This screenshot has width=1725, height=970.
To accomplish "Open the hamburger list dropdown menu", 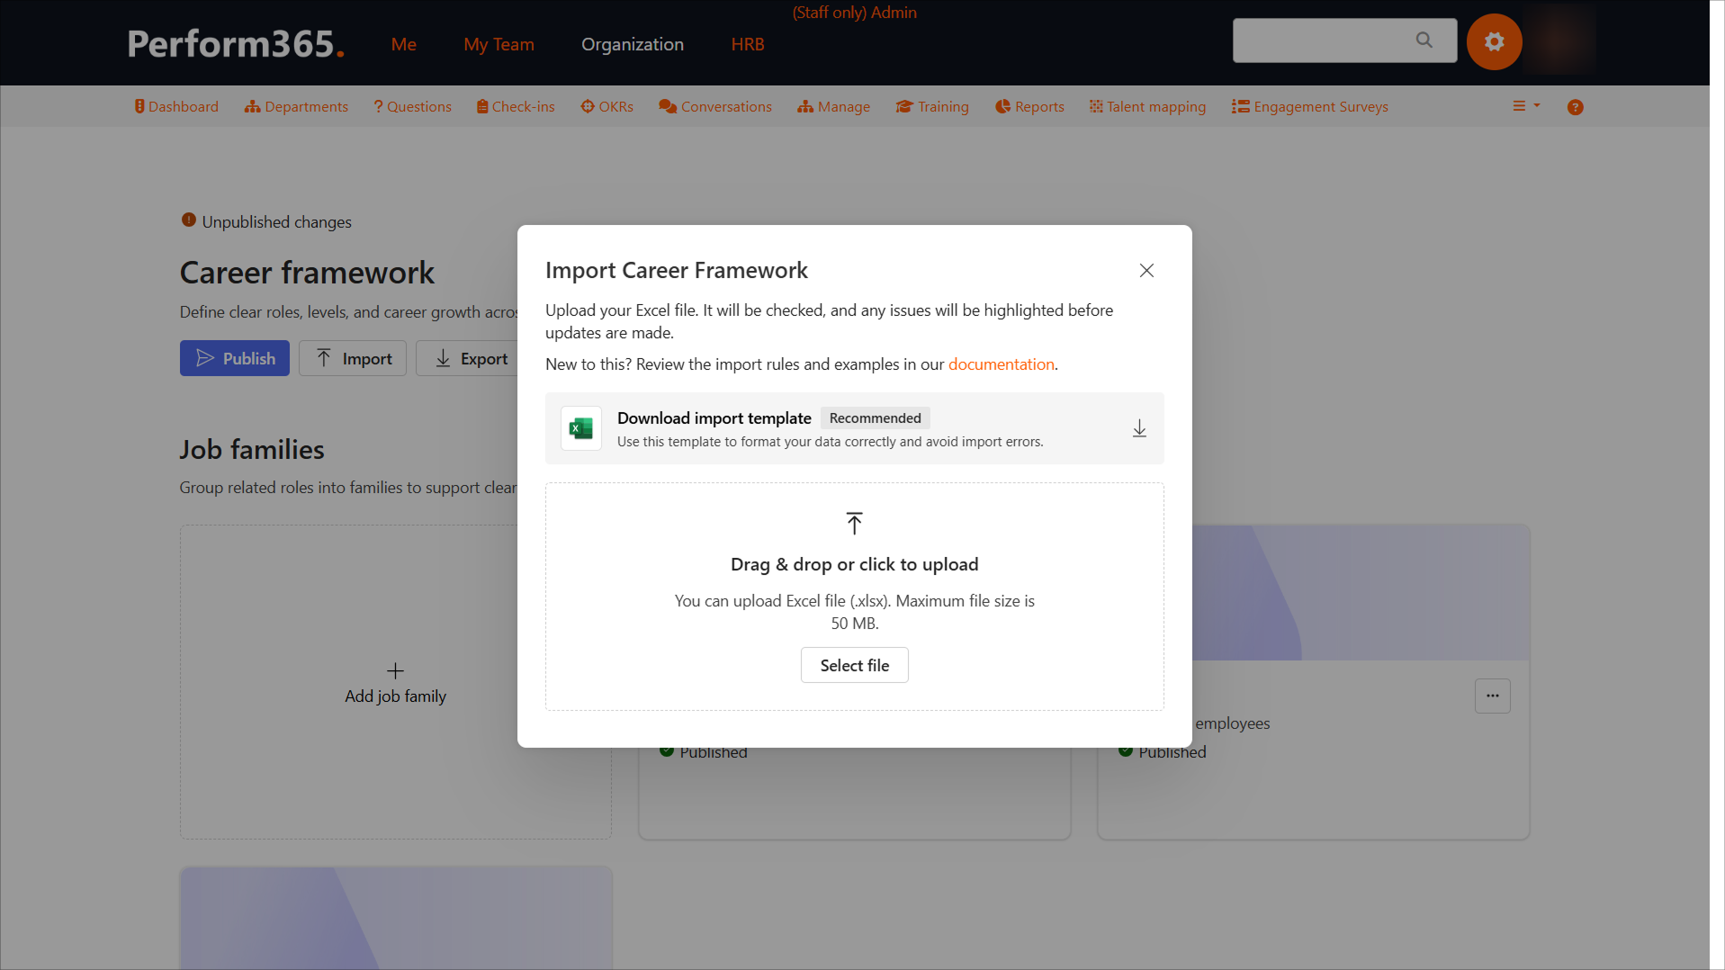I will tap(1526, 106).
